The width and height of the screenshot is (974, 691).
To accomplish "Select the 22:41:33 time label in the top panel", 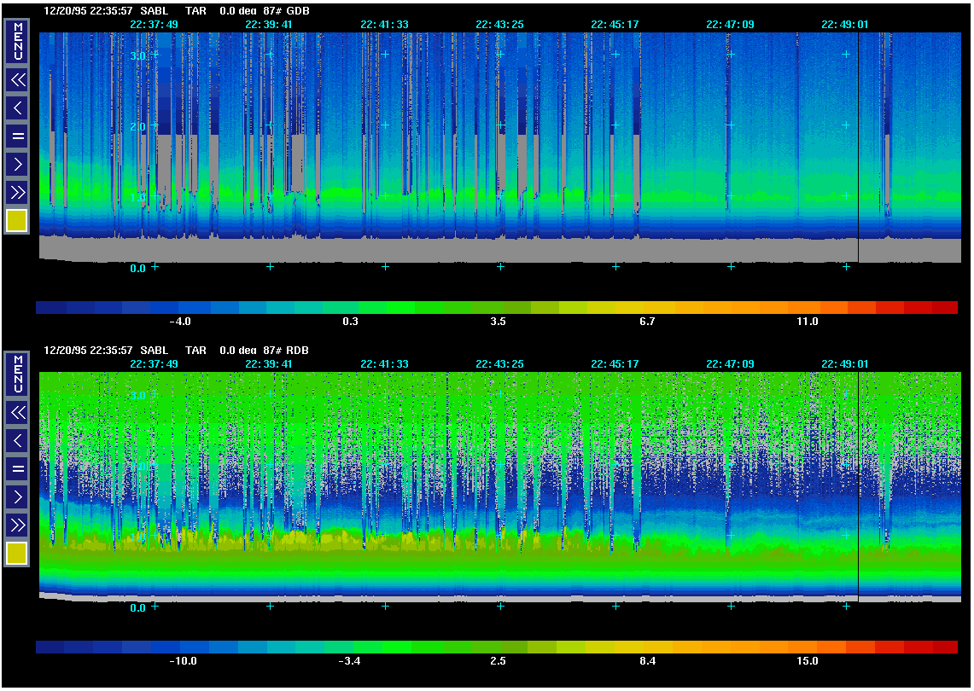I will [384, 25].
